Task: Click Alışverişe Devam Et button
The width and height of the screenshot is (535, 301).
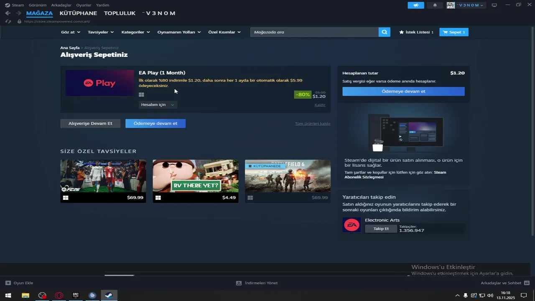Action: [90, 123]
